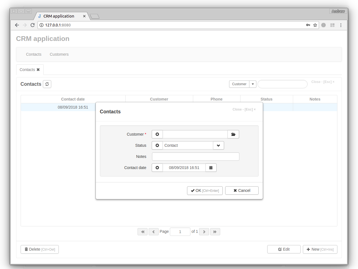The width and height of the screenshot is (358, 269).
Task: Click the globe extension icon
Action: pos(323,25)
